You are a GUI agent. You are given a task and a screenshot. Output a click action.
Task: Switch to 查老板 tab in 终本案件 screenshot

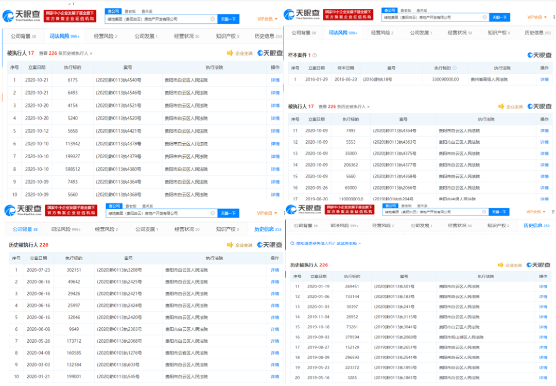tap(406, 10)
